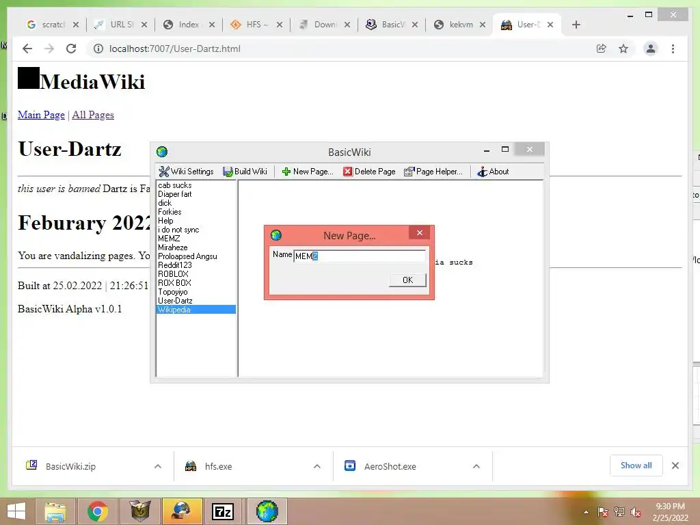Close the 'kekvm' tab
700x525 pixels.
point(483,25)
